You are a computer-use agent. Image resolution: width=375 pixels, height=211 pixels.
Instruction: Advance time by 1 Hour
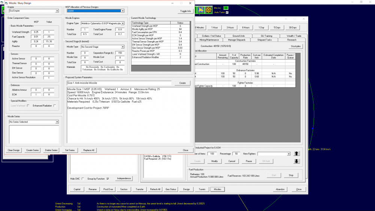pos(214,28)
